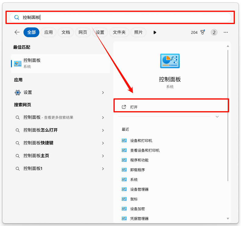Screen dimensions: 241x226
Task: Expand 设置 app result chevron
Action: [103, 93]
